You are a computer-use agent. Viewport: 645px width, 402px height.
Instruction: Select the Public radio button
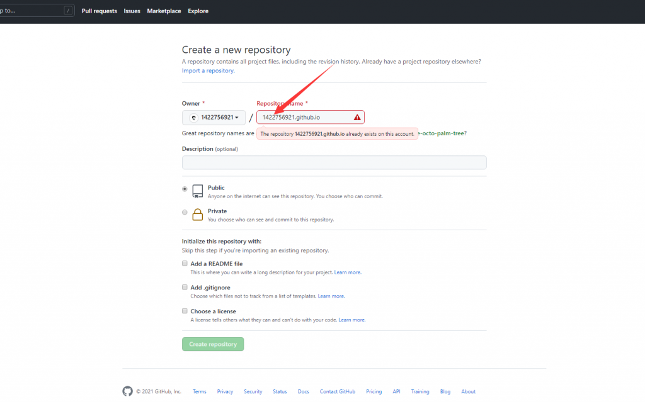pos(185,189)
